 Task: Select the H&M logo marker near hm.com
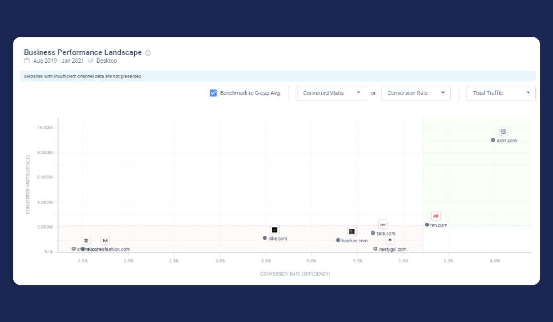[435, 216]
